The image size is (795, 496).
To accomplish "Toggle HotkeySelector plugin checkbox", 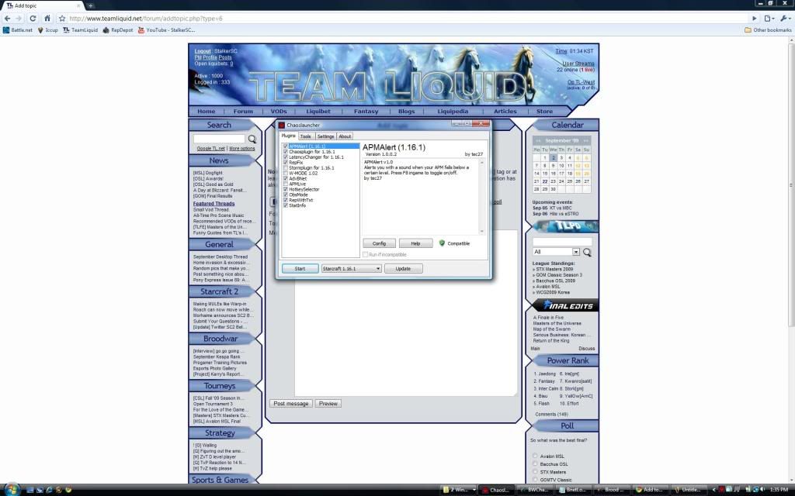I will 286,189.
